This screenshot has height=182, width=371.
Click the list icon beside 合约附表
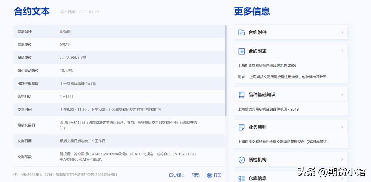tap(241, 51)
